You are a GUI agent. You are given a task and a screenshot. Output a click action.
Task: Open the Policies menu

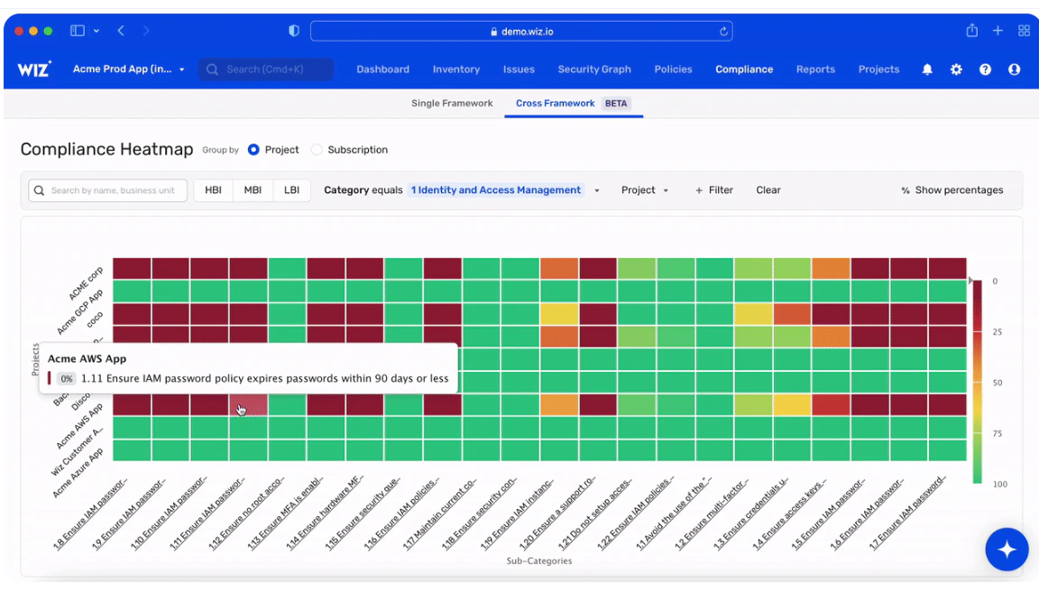pos(673,69)
